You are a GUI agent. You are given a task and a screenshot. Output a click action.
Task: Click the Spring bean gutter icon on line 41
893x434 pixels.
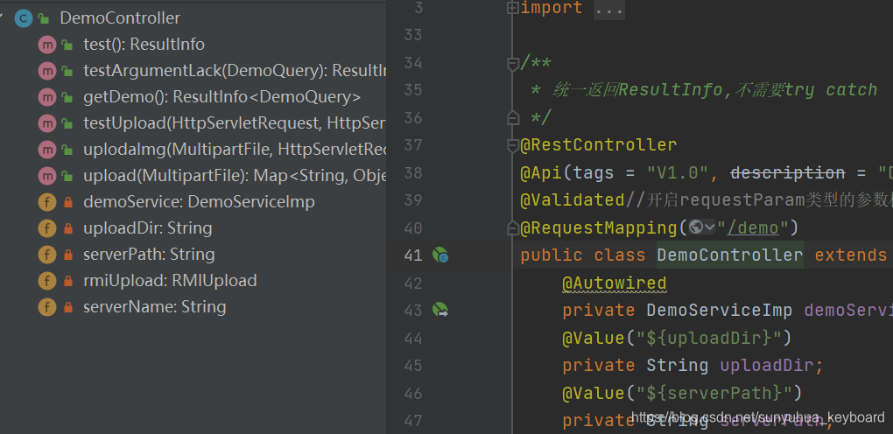pyautogui.click(x=440, y=255)
